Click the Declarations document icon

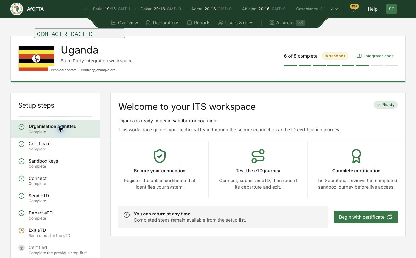pos(148,23)
